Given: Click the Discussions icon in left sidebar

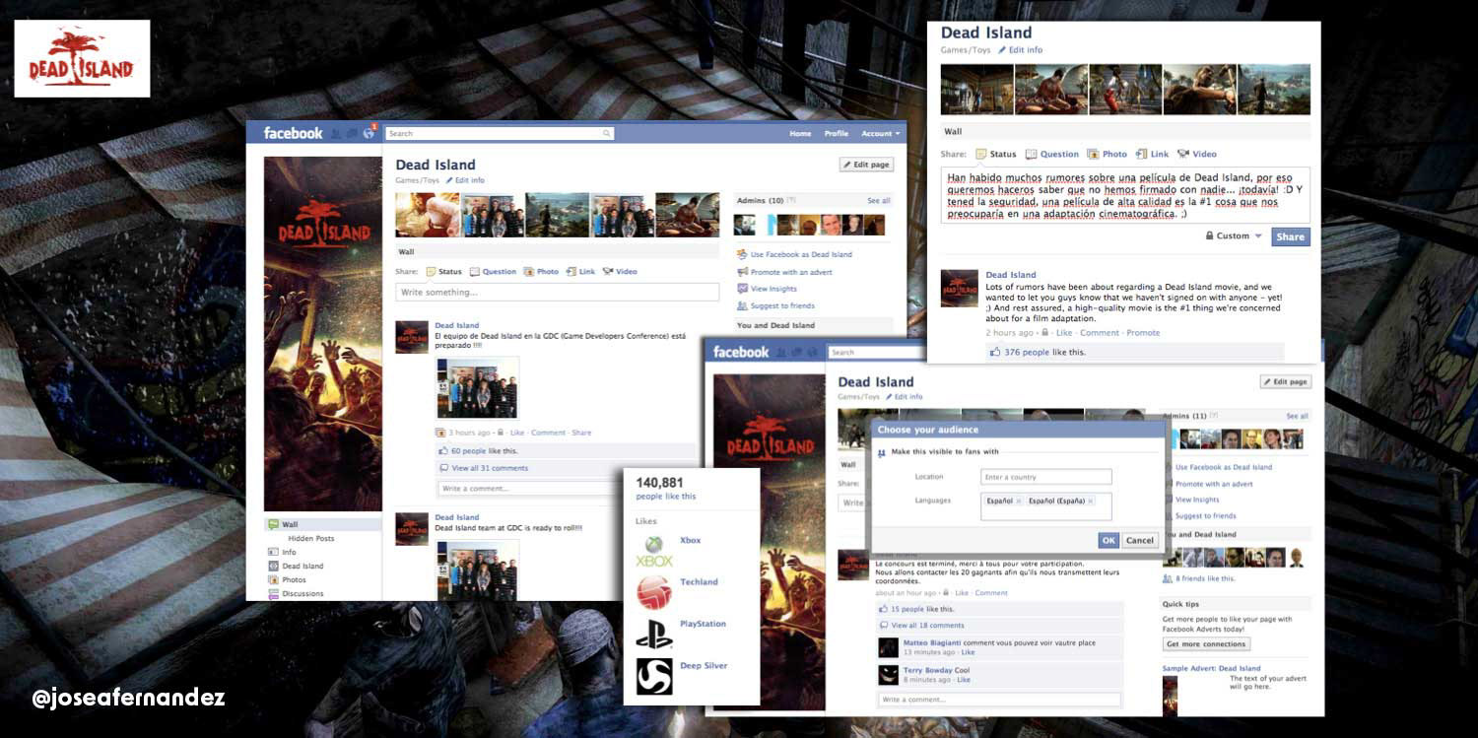Looking at the screenshot, I should [273, 593].
